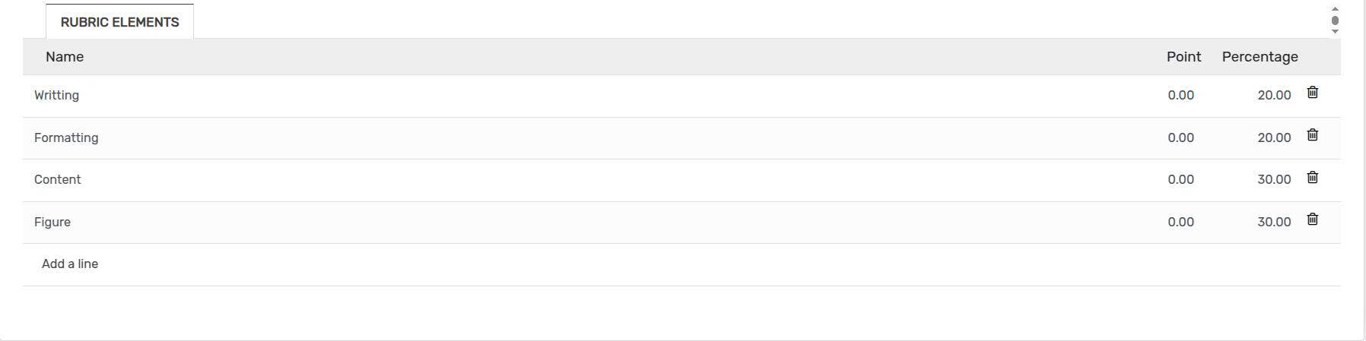The width and height of the screenshot is (1366, 341).
Task: Sort by Percentage column header
Action: click(1260, 57)
